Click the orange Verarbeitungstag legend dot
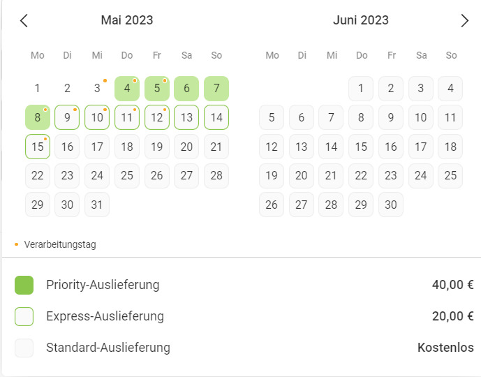481x377 pixels. tap(17, 244)
